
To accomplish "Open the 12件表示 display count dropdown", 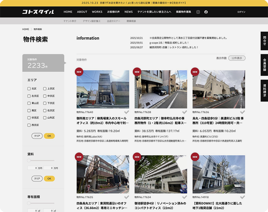I will tap(237, 58).
